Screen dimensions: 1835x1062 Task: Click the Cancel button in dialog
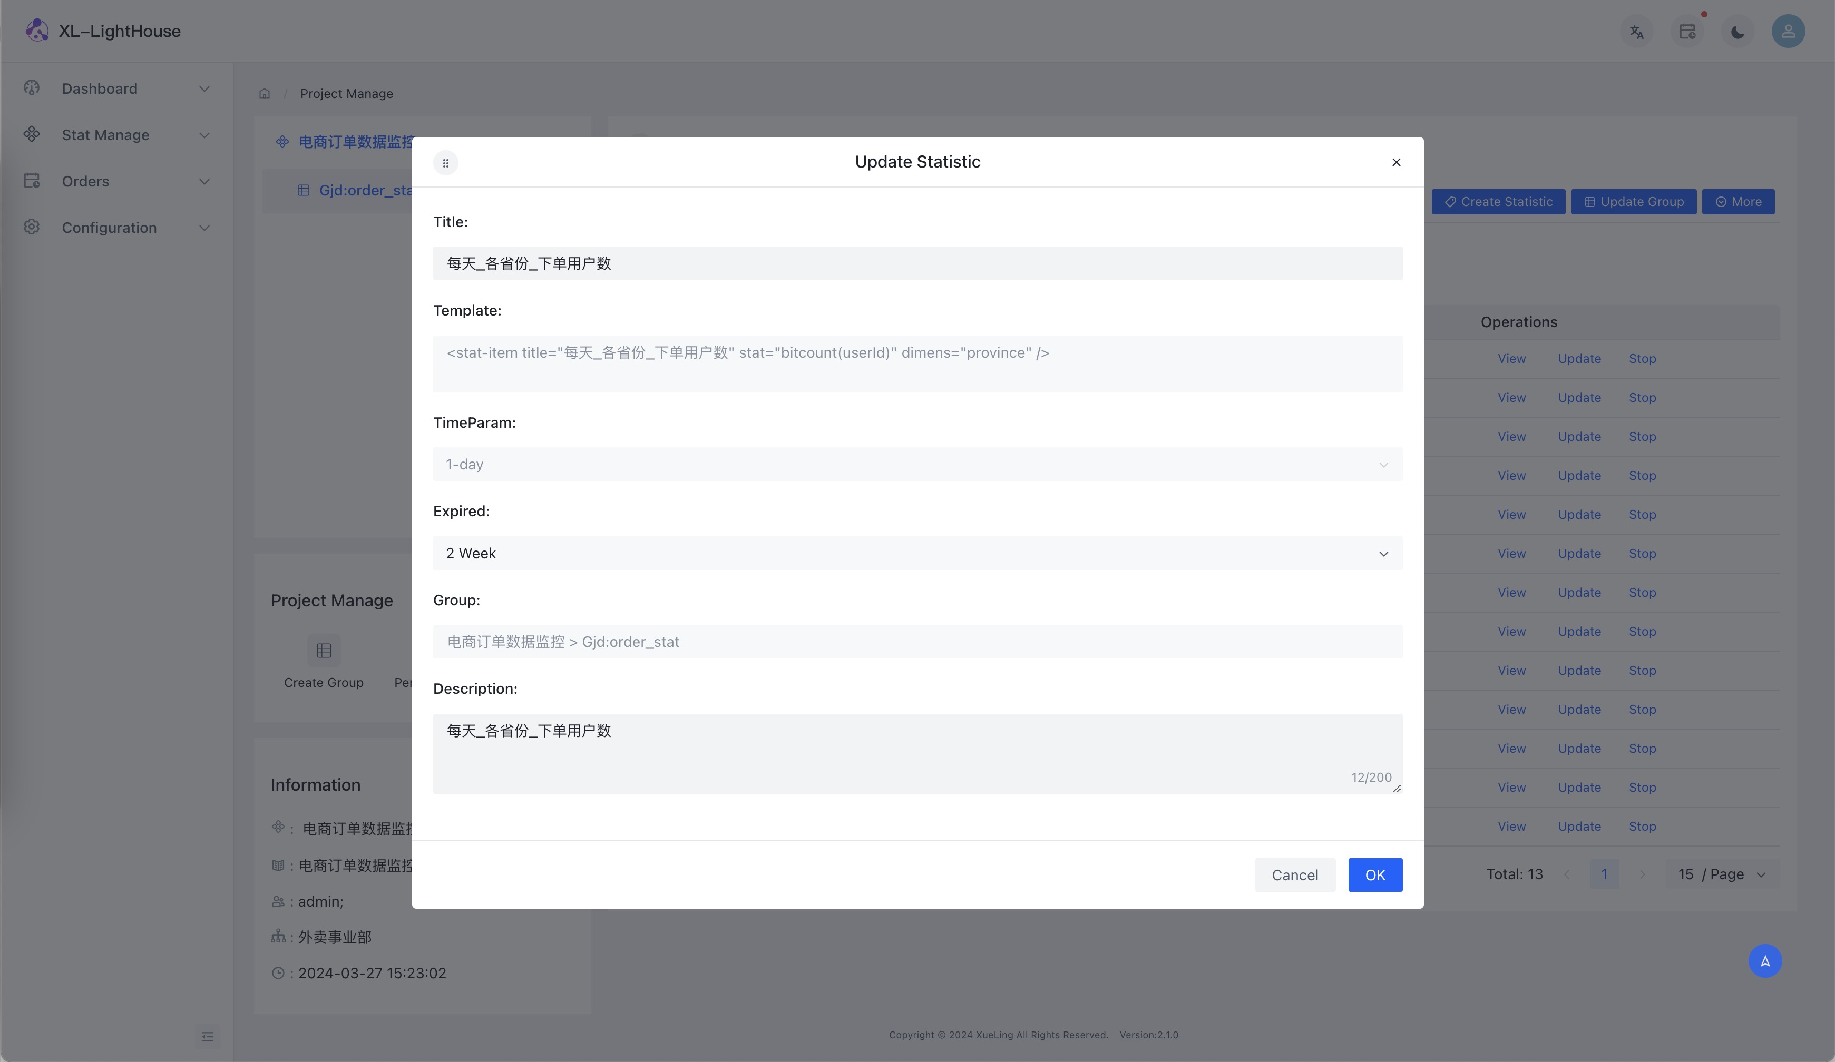point(1295,875)
